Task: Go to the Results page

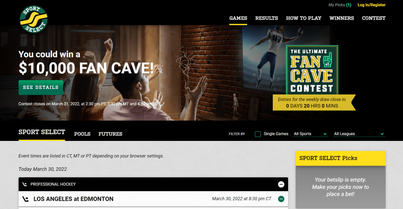Action: pos(266,18)
